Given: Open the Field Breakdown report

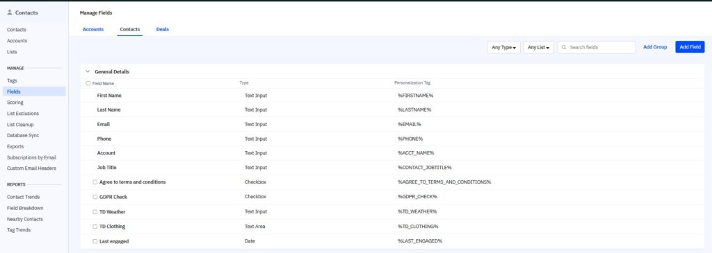Looking at the screenshot, I should tap(26, 208).
